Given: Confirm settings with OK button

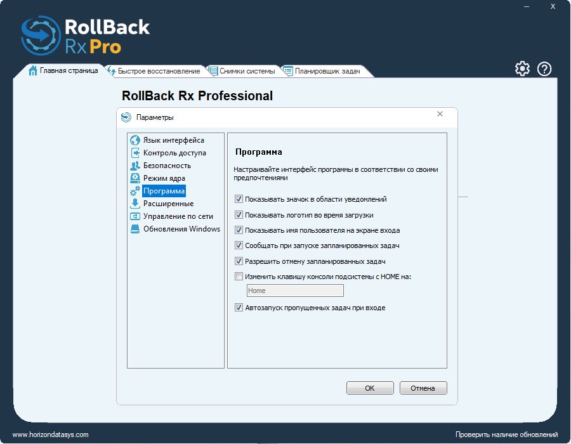Looking at the screenshot, I should pos(370,388).
